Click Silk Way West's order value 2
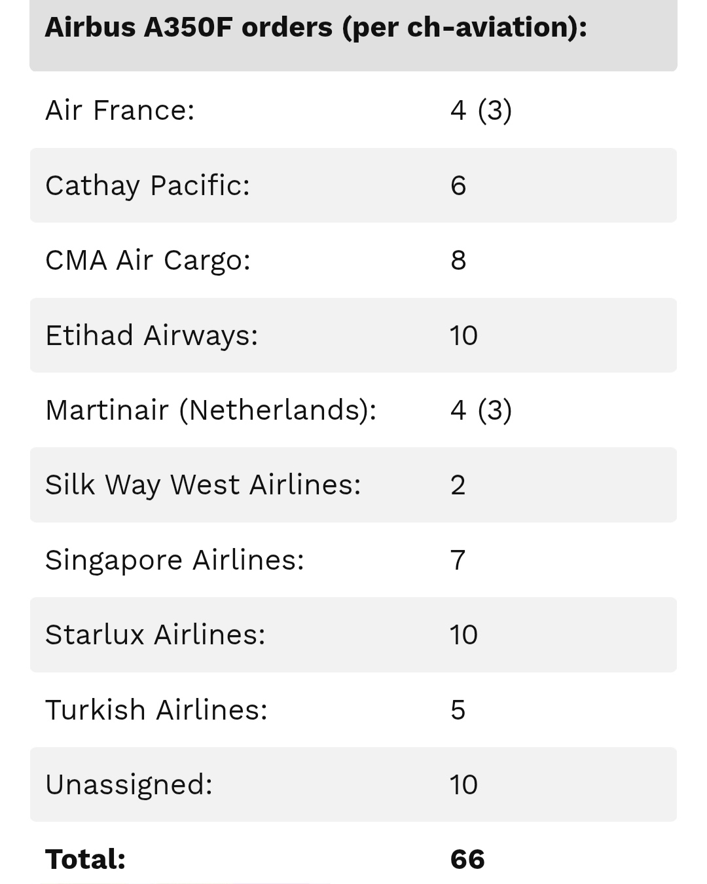The image size is (707, 884). [x=458, y=485]
